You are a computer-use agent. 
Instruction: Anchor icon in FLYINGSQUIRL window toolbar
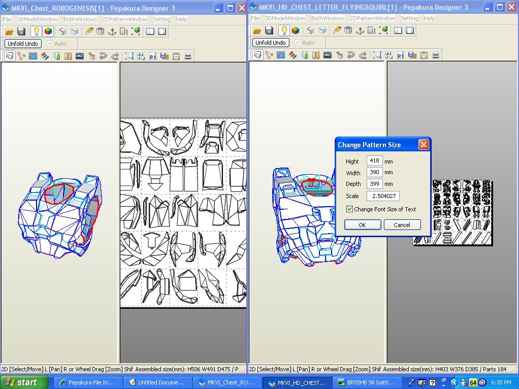(360, 30)
